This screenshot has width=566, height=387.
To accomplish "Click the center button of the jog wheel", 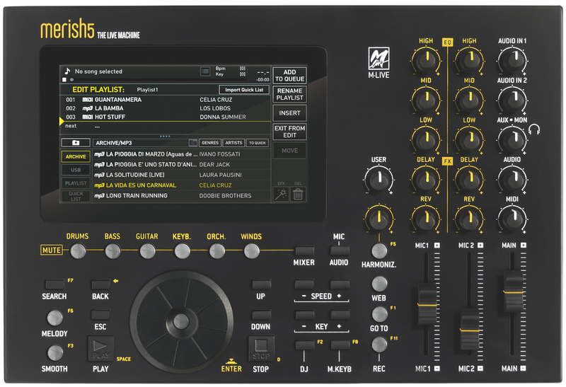I will [x=181, y=321].
